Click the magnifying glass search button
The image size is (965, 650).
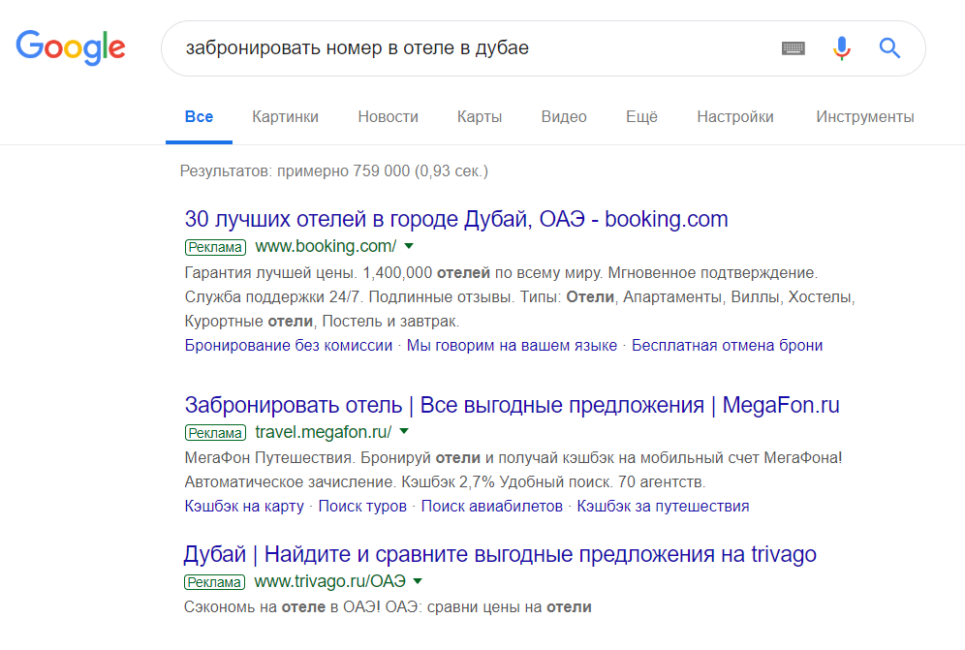pyautogui.click(x=889, y=48)
